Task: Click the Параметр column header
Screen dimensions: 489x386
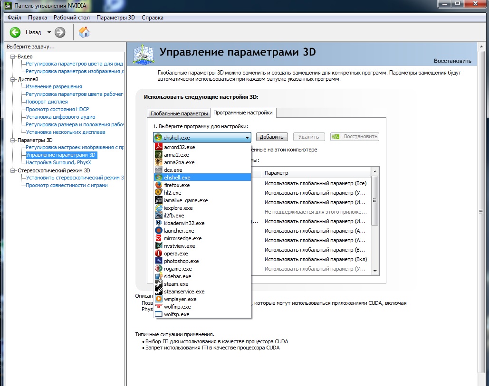Action: point(316,173)
